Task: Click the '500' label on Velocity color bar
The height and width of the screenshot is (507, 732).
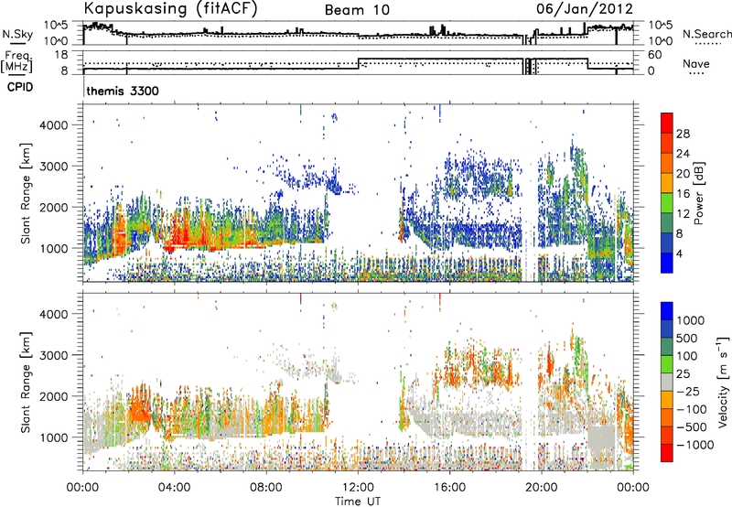Action: [x=689, y=339]
